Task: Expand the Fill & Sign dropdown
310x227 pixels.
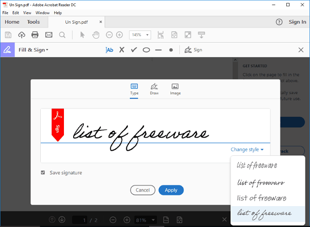Action: pyautogui.click(x=33, y=50)
